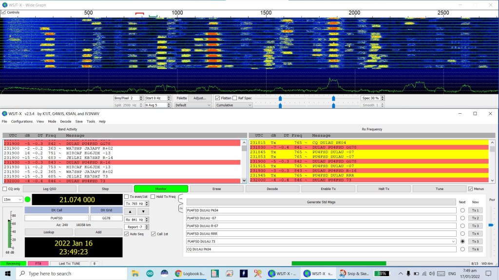499x280 pixels.
Task: Open the Default palette dropdown
Action: click(x=193, y=105)
